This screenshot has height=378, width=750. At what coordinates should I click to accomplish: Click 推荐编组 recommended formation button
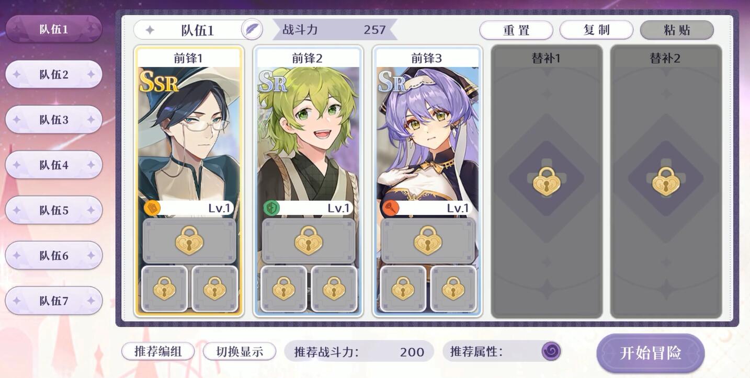coord(158,351)
